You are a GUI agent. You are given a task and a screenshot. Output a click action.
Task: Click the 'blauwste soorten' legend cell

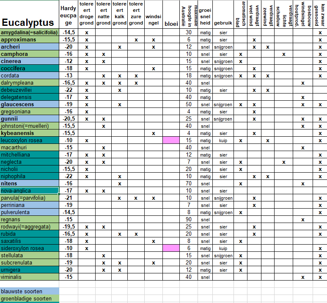[30, 291]
